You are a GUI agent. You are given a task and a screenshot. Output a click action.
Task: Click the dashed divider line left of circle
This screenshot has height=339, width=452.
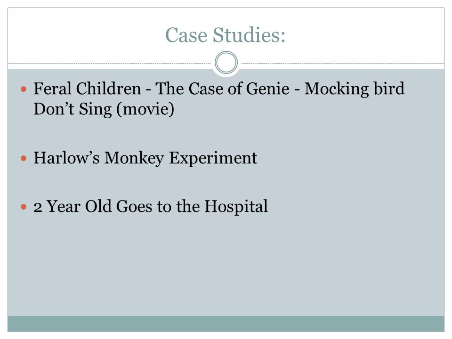110,63
